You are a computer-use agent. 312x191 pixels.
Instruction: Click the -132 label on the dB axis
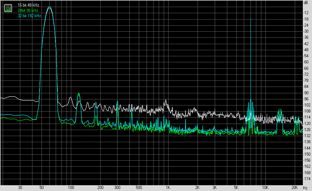point(306,136)
